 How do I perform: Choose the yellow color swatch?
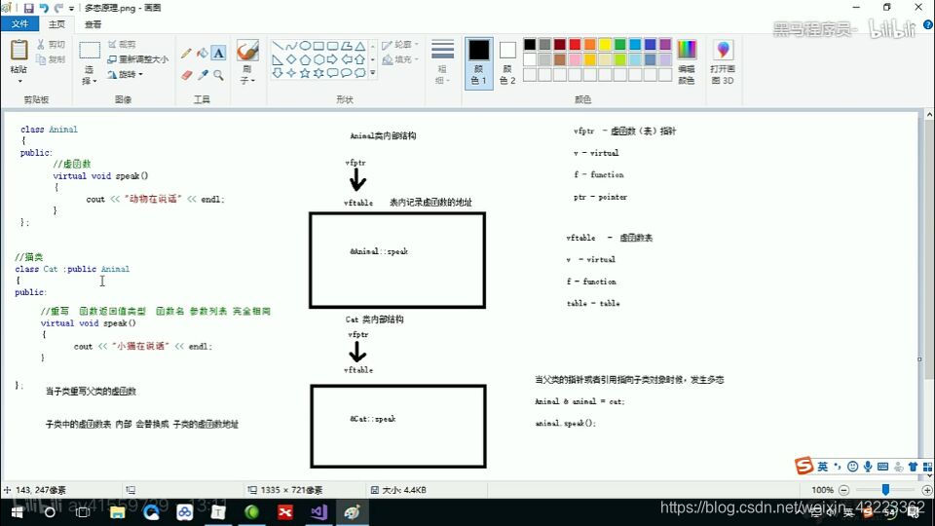(x=605, y=45)
